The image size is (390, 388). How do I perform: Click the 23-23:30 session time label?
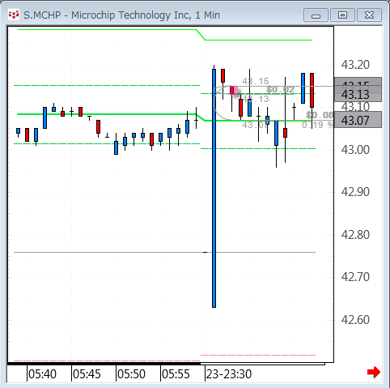click(x=229, y=374)
